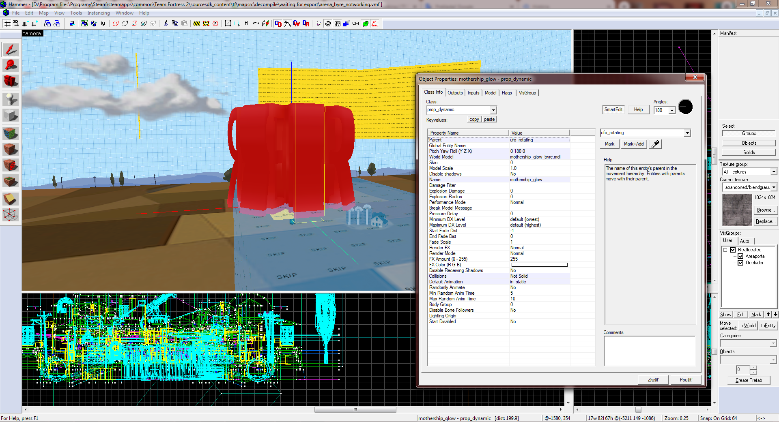Open the ufo_rotating parent value dropdown
Viewport: 779px width, 422px height.
pyautogui.click(x=687, y=133)
